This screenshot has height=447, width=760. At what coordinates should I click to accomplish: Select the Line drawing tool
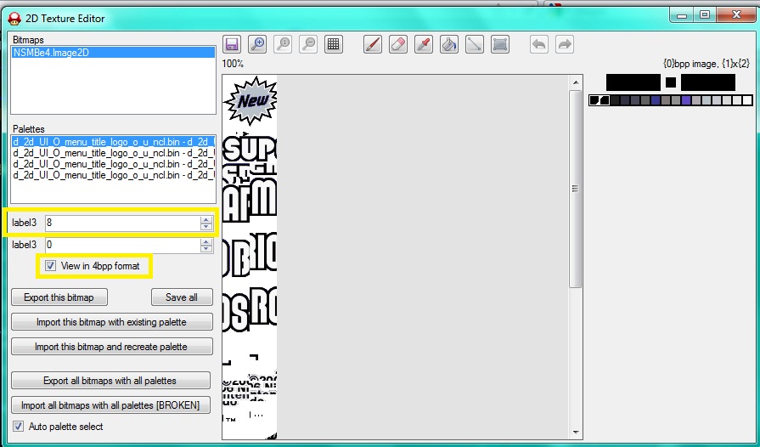coord(475,44)
